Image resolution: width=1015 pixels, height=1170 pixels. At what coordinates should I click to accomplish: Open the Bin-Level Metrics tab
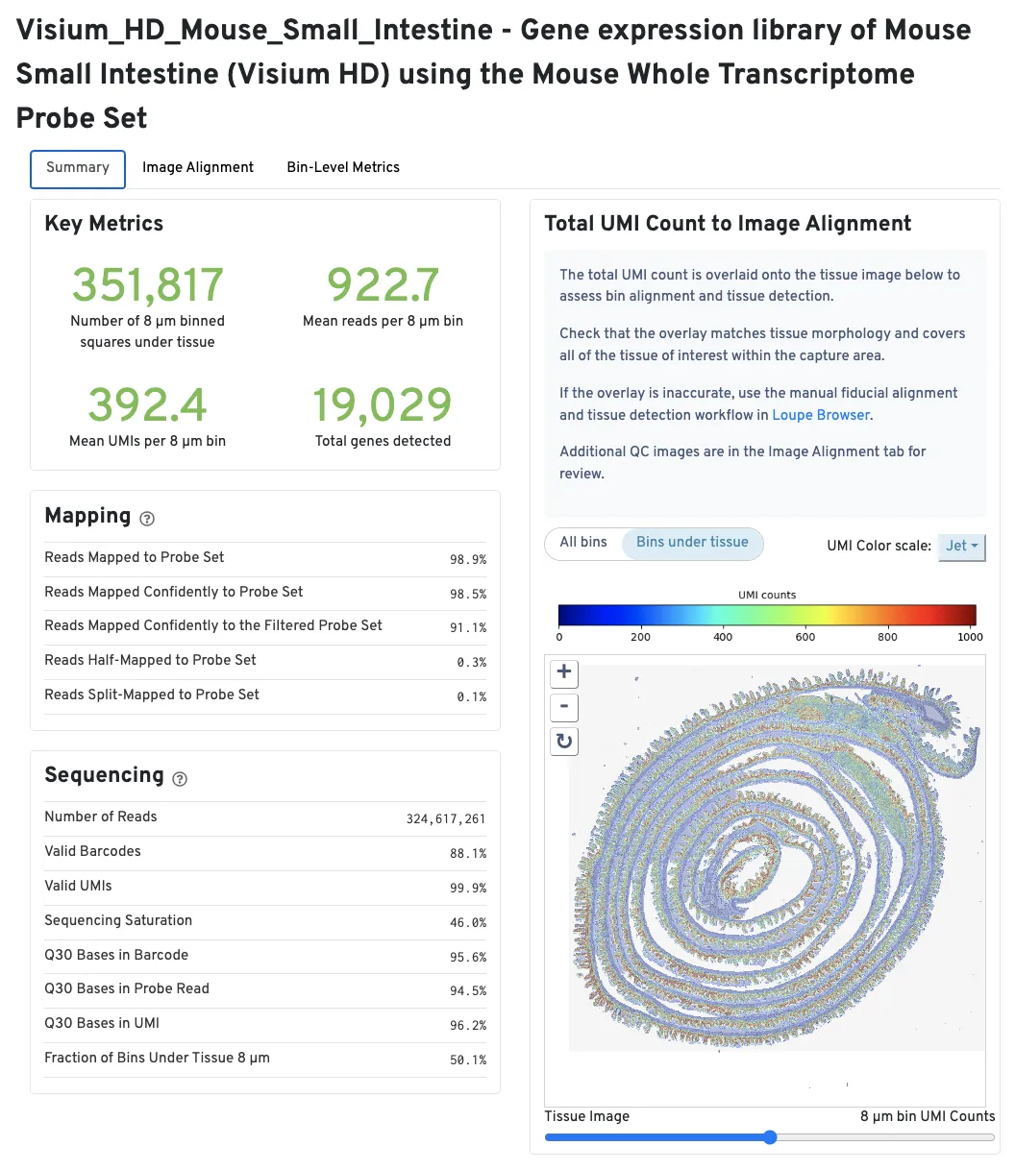(x=343, y=167)
